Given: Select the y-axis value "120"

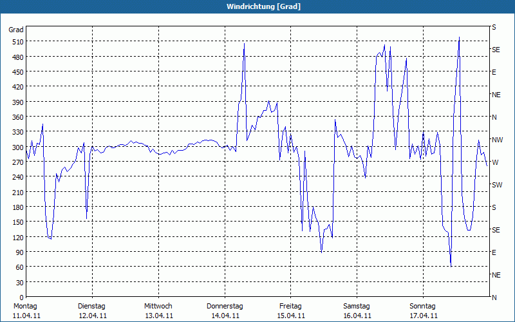Looking at the screenshot, I should [18, 237].
